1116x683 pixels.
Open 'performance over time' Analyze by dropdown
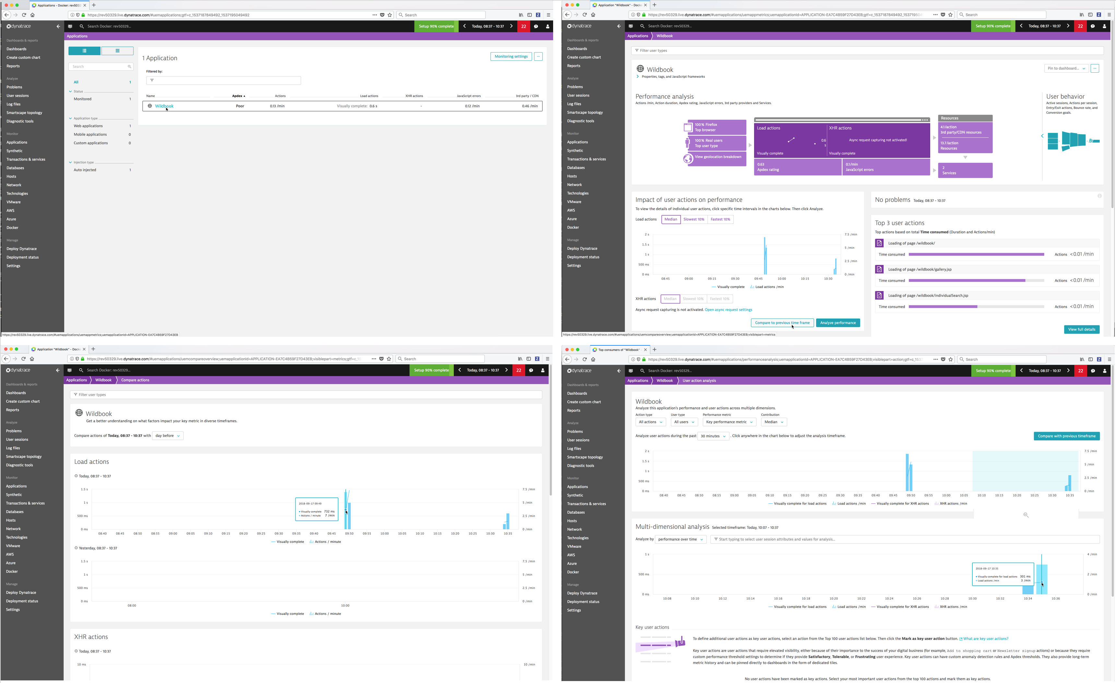point(680,539)
